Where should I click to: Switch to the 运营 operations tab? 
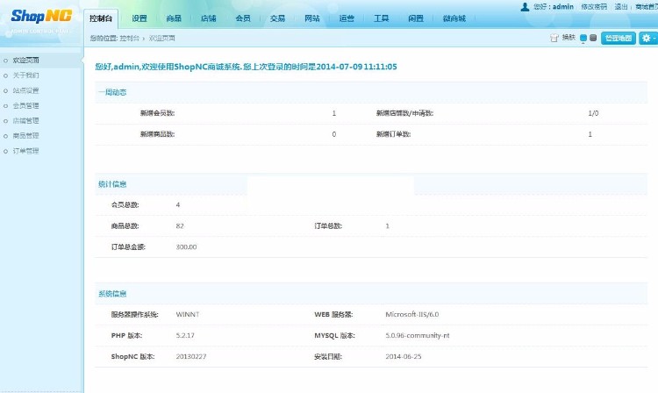347,18
